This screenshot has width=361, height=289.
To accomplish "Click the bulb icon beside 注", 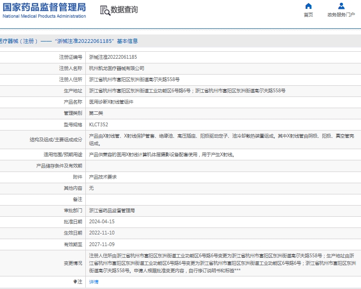I will point(75,282).
